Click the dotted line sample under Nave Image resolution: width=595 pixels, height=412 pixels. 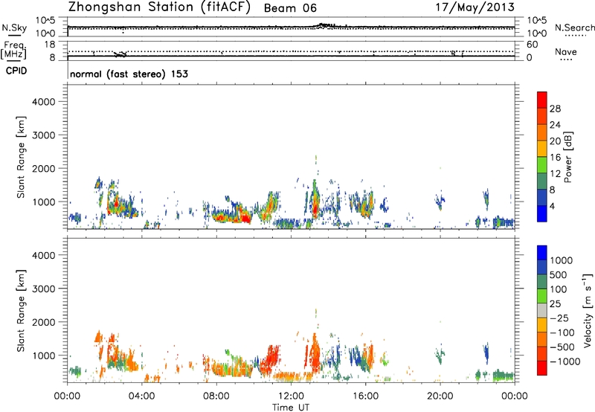pyautogui.click(x=566, y=59)
